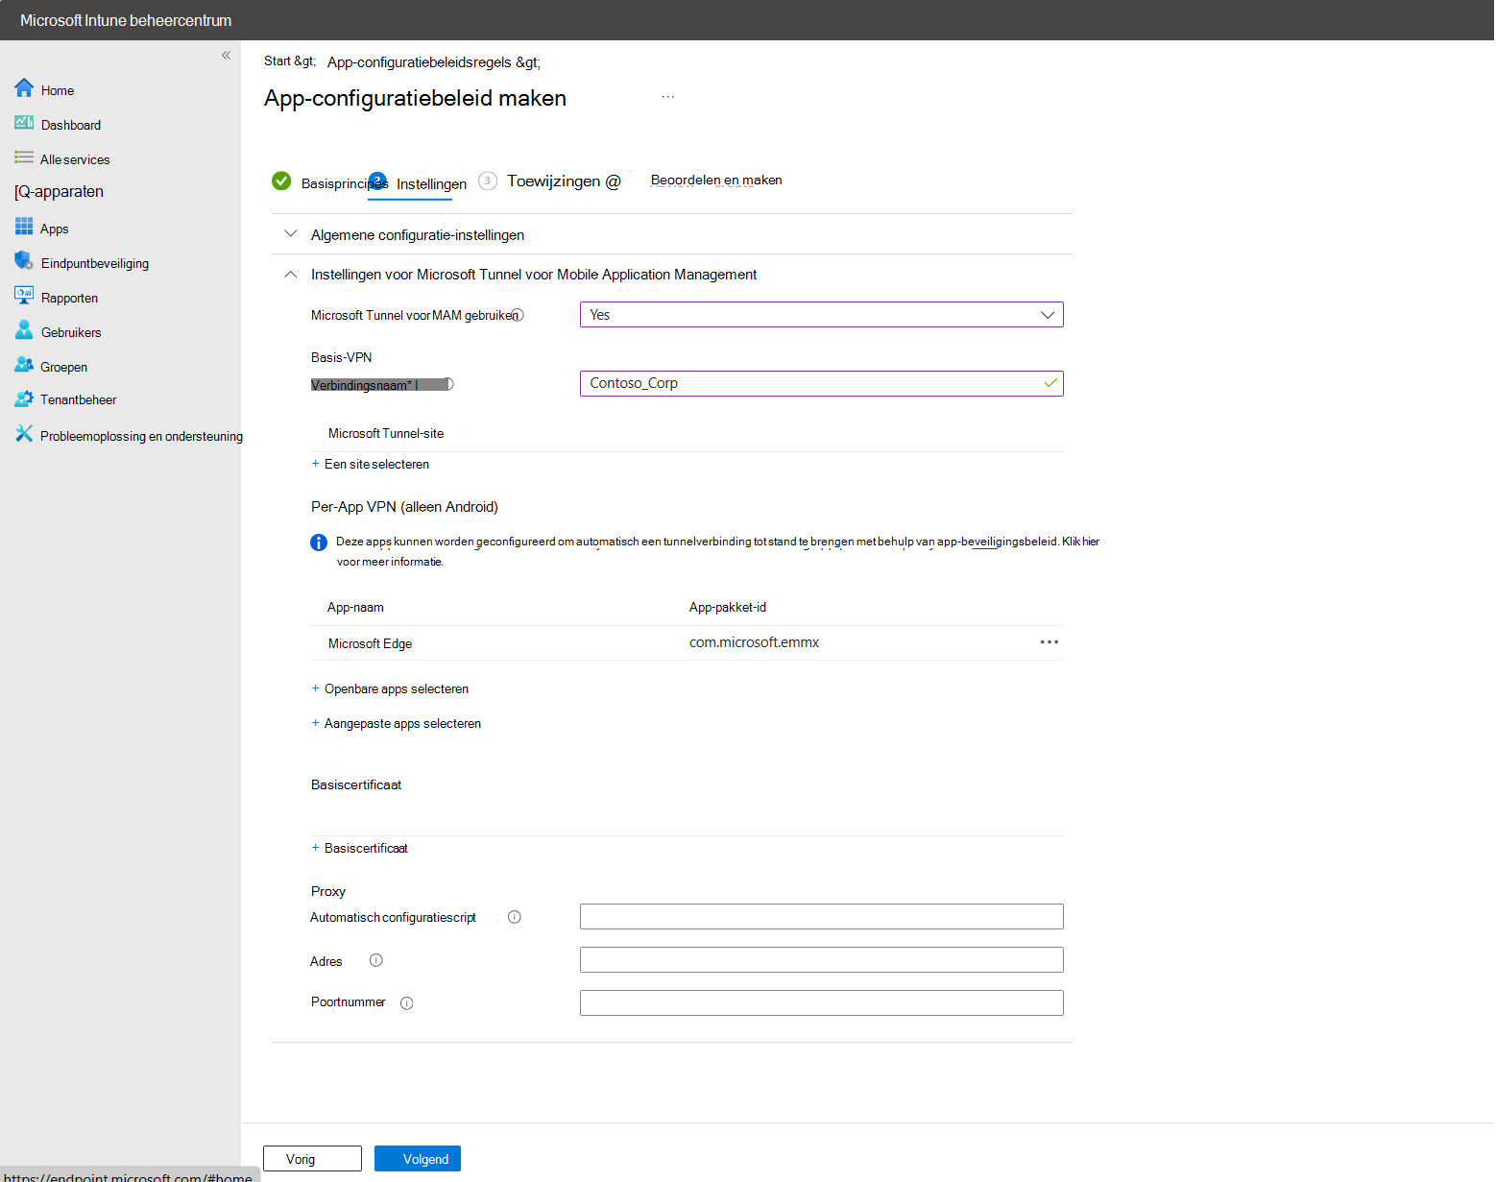
Task: Show info tooltip for Adres
Action: click(x=376, y=960)
